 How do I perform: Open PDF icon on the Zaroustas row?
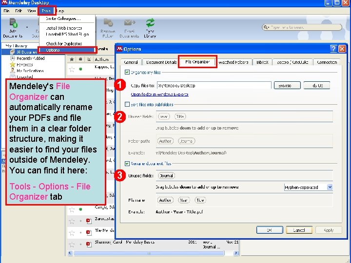coord(89,221)
